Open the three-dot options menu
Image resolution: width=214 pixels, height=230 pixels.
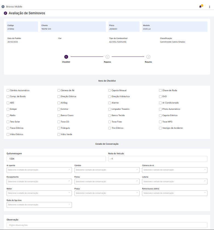(209, 7)
